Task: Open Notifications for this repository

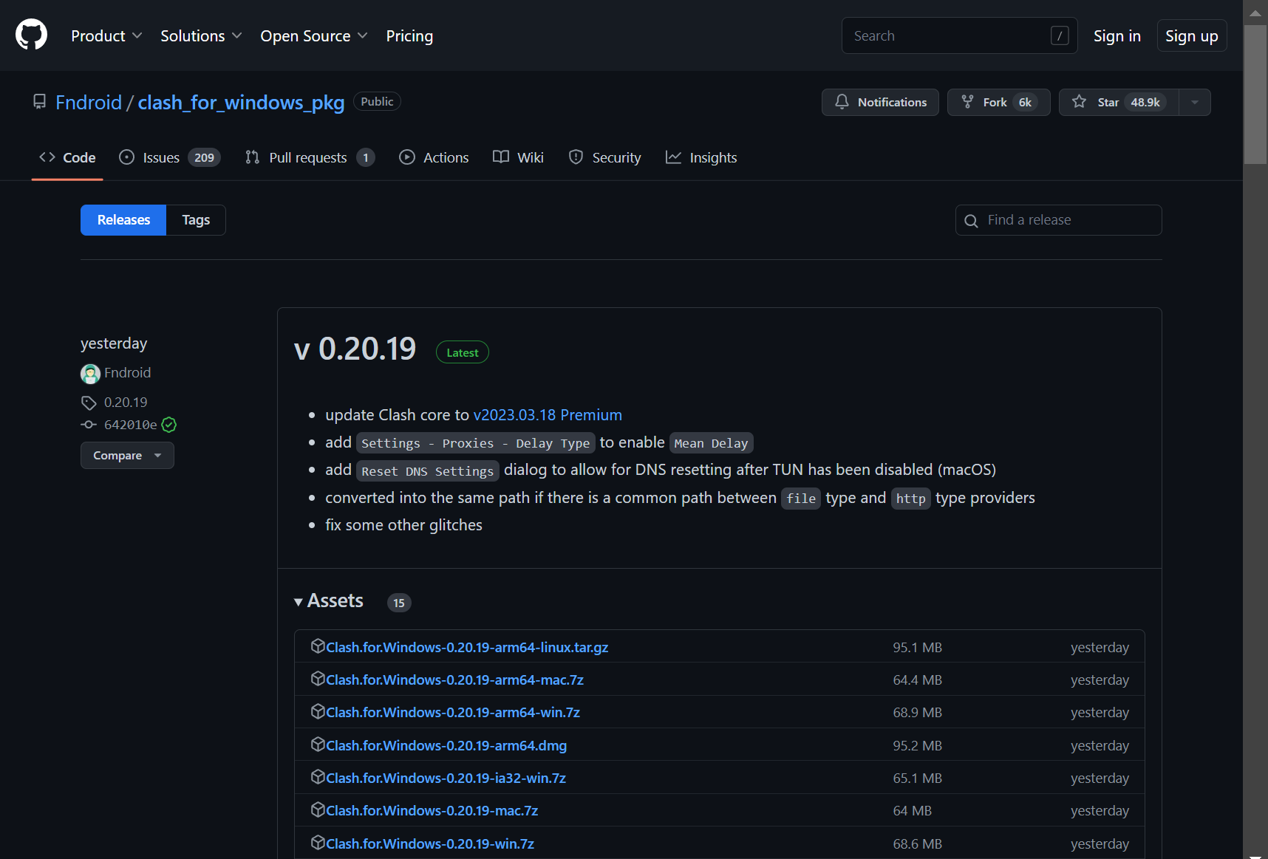Action: pos(880,103)
